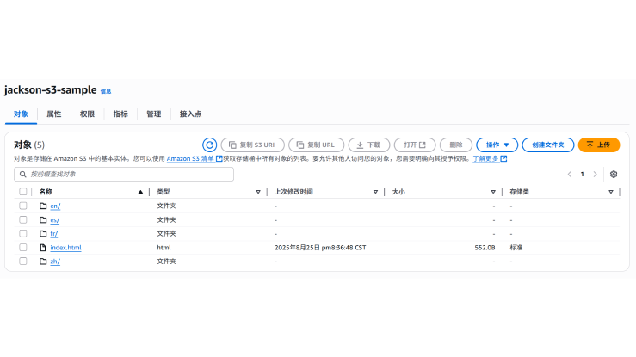Click the file icon beside index.html

[43, 248]
